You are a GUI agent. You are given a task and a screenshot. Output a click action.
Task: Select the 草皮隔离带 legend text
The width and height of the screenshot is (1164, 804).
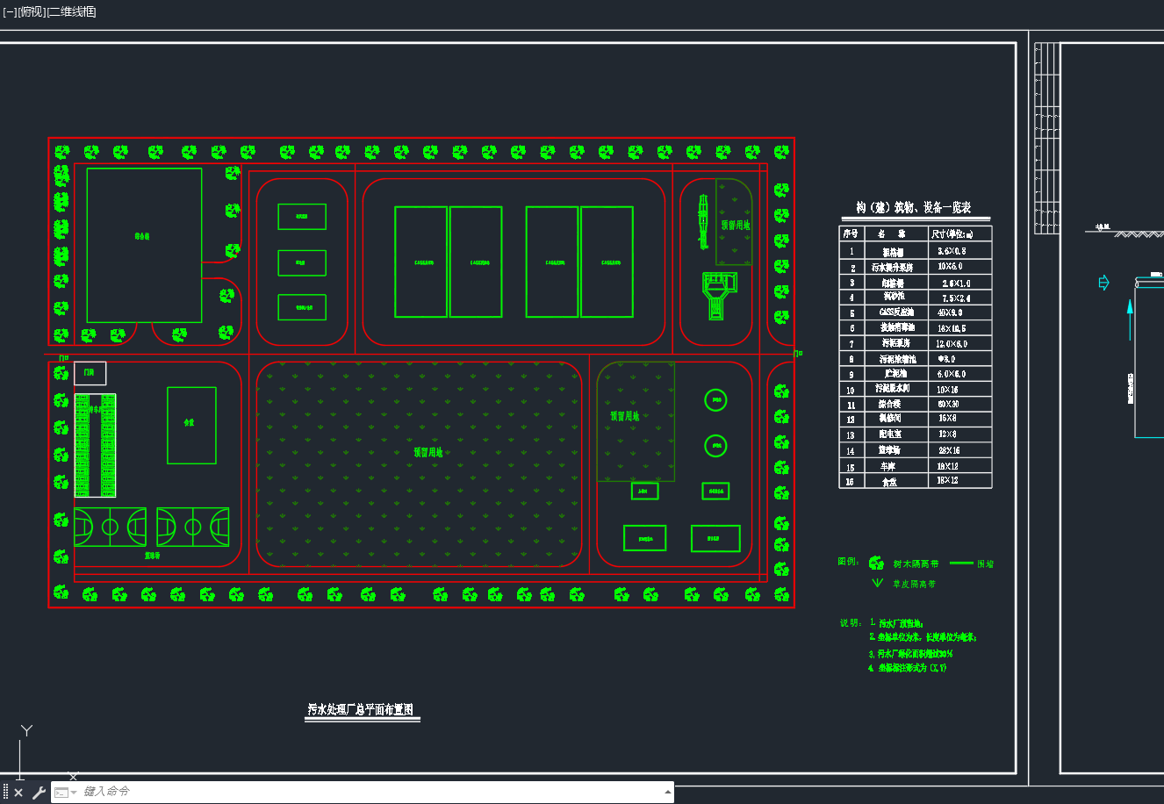(x=914, y=584)
